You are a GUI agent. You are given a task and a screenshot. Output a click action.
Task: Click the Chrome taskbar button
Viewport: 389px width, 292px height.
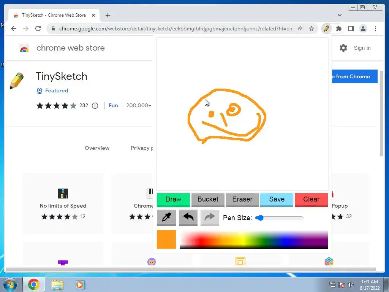click(34, 284)
